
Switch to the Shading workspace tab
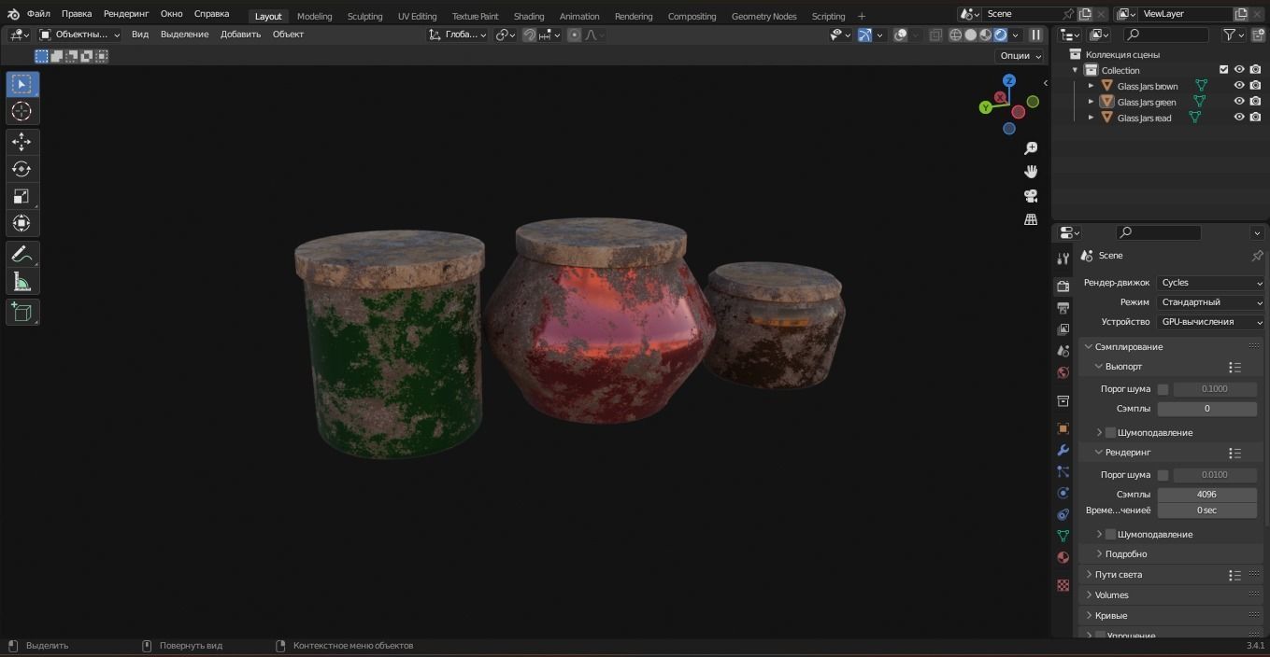pyautogui.click(x=529, y=16)
